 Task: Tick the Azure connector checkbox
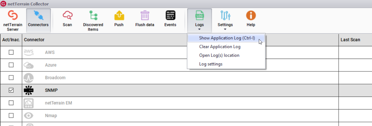[11, 65]
